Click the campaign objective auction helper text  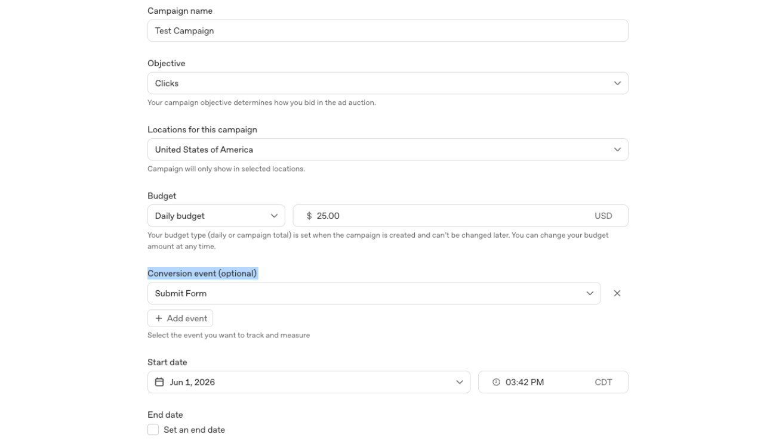[261, 103]
